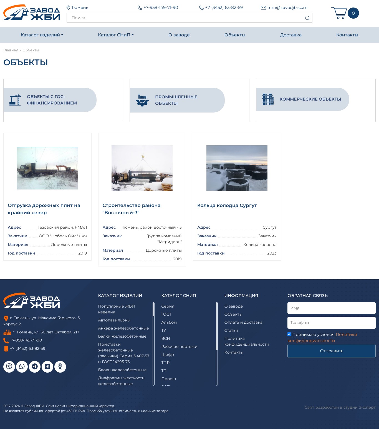Open Кольца колодца Сургут title

point(227,205)
